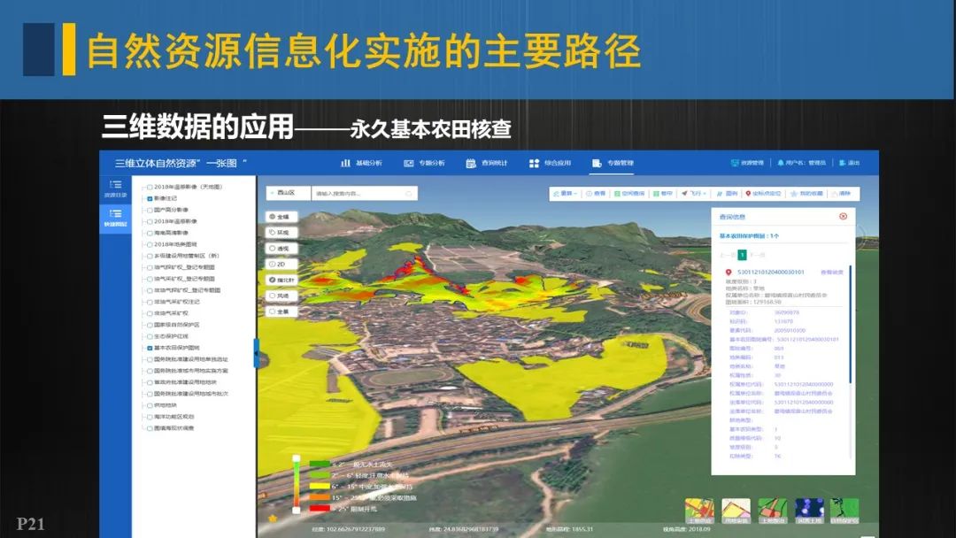Switch to the 专题管理 tab

click(613, 164)
